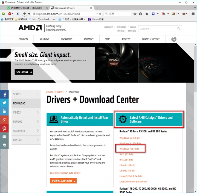
Task: Click the page vertical scrollbar thumb
Action: [x=195, y=69]
